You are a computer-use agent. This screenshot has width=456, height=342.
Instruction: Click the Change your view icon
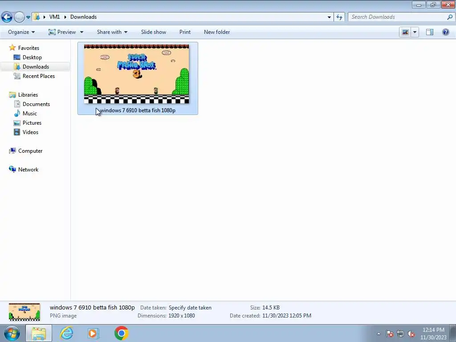405,32
